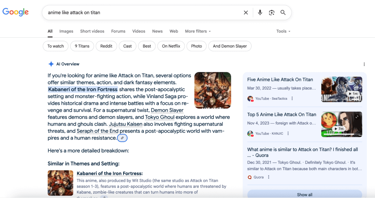Switch to the Short videos tab

pyautogui.click(x=92, y=31)
